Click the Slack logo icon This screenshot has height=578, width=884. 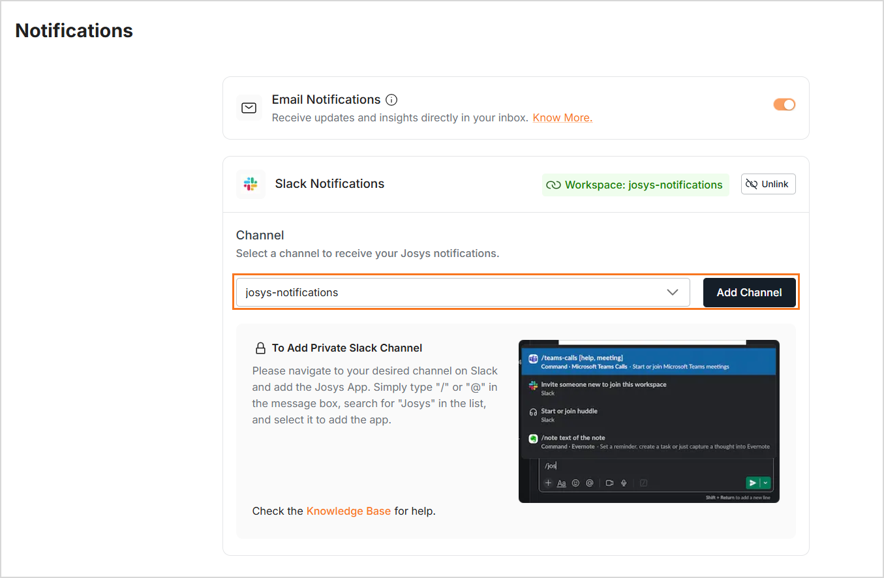click(251, 184)
